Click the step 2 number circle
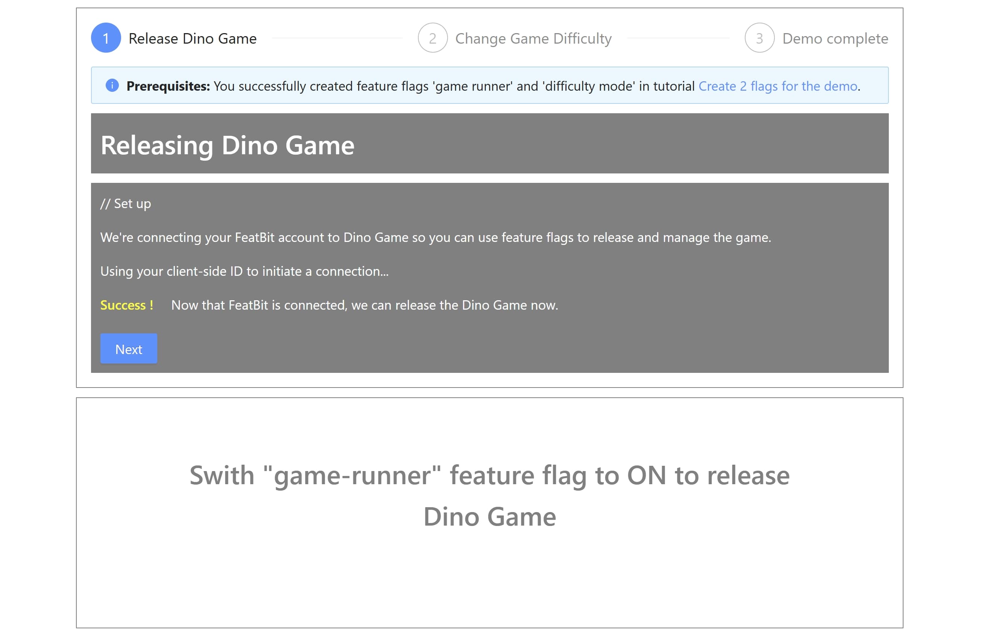 (x=433, y=38)
